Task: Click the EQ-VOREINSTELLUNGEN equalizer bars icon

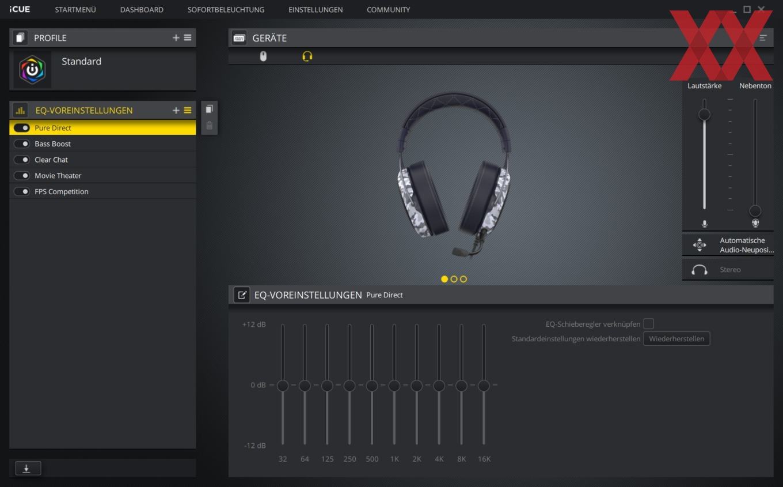Action: [20, 111]
